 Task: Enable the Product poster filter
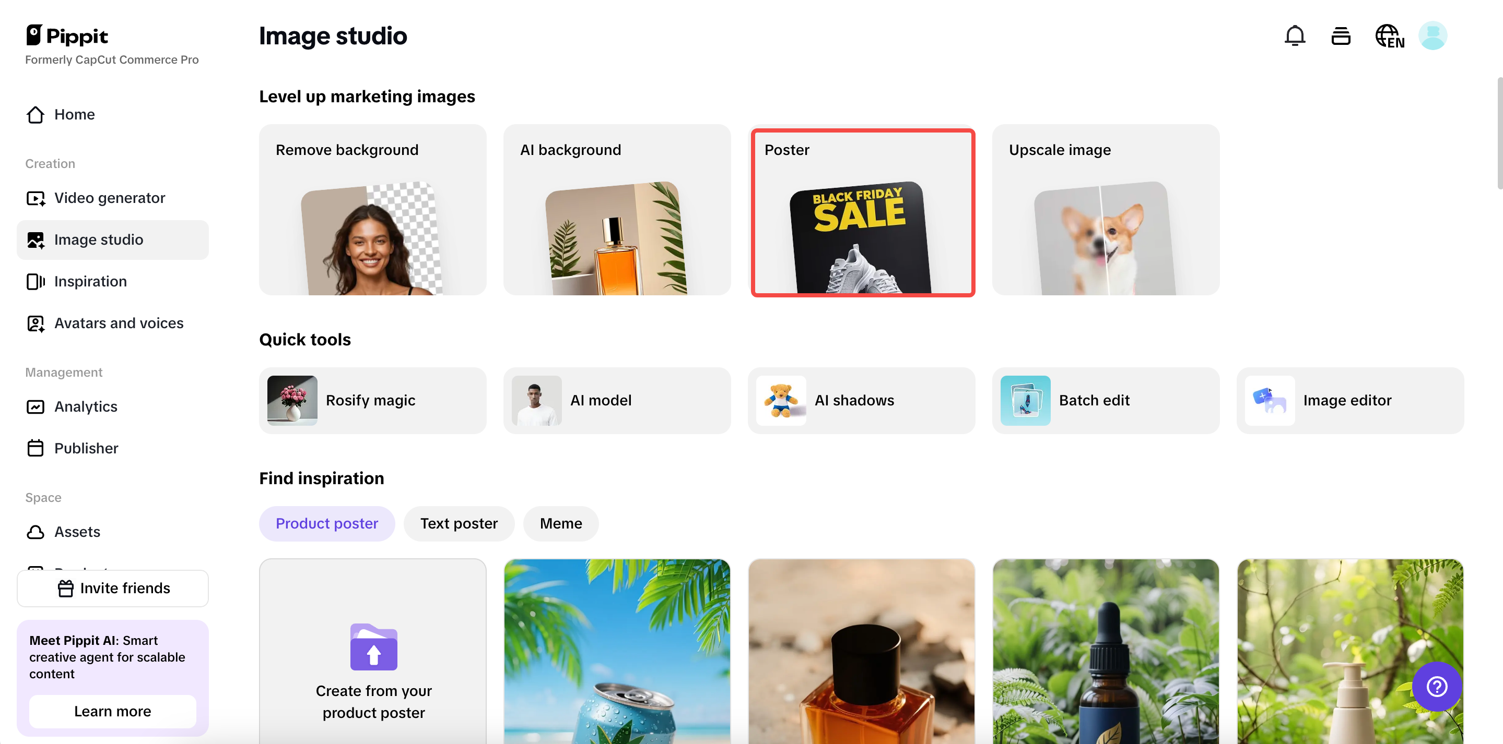[327, 523]
